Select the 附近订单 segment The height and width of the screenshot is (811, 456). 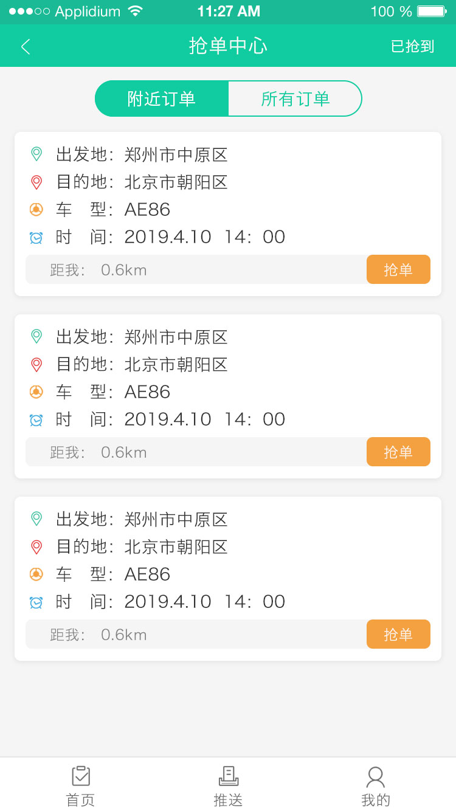point(162,98)
